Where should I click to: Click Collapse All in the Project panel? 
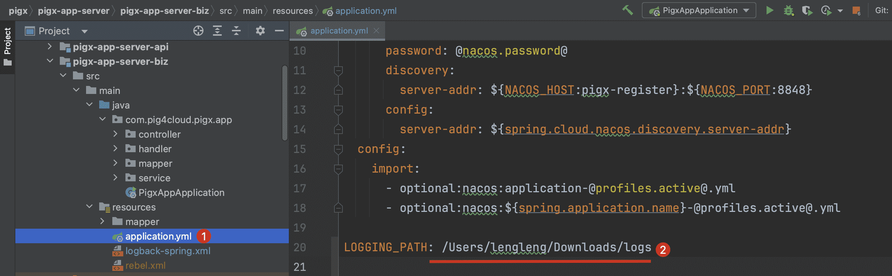tap(236, 31)
